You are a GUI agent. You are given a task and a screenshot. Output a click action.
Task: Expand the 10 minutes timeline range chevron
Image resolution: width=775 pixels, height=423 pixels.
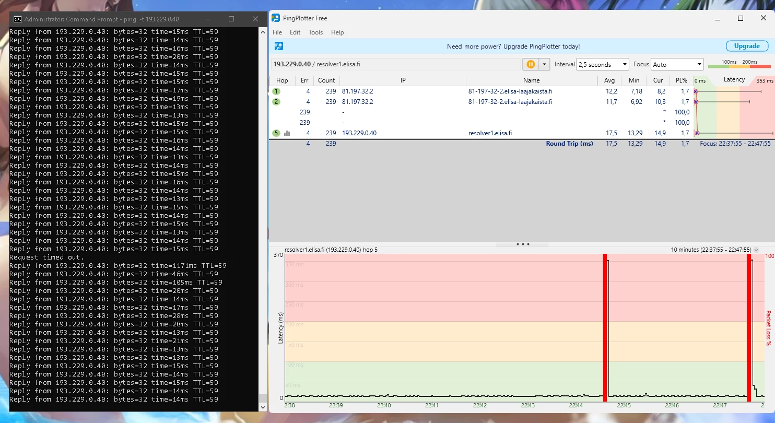point(756,250)
